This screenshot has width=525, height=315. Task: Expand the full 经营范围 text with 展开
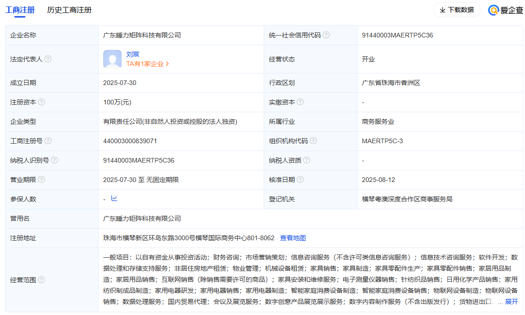(511, 302)
